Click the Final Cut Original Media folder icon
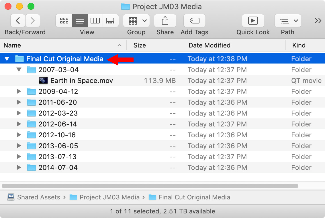Screen dimensions: 325x218 coord(19,59)
